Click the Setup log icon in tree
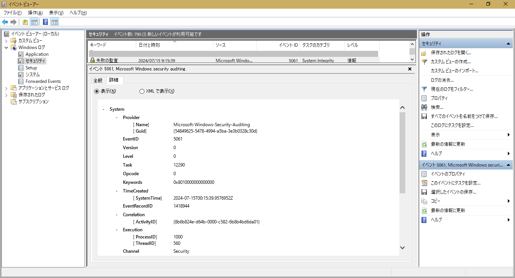Image resolution: width=515 pixels, height=278 pixels. coord(21,68)
